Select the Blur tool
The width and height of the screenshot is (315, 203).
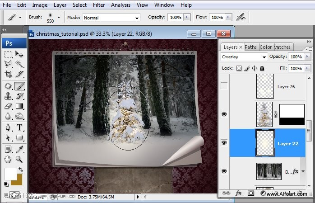(8, 116)
